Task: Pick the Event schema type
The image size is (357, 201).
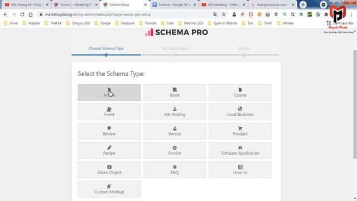Action: 109,112
